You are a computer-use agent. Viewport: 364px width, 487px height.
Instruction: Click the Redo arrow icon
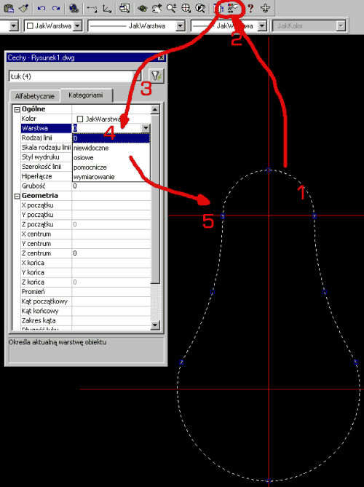point(56,9)
